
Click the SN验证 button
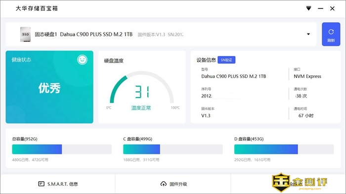tap(226, 60)
